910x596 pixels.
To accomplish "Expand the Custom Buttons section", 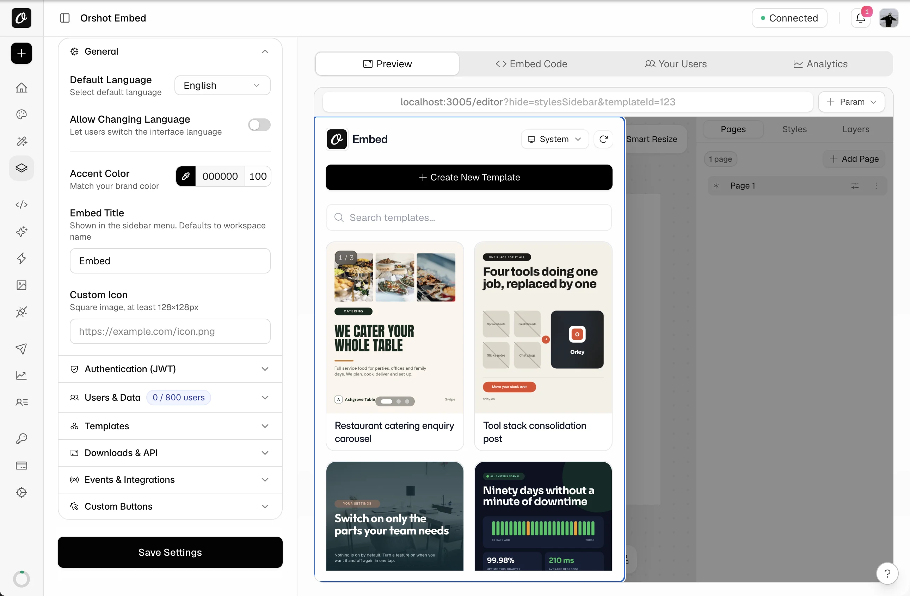I will (x=170, y=506).
